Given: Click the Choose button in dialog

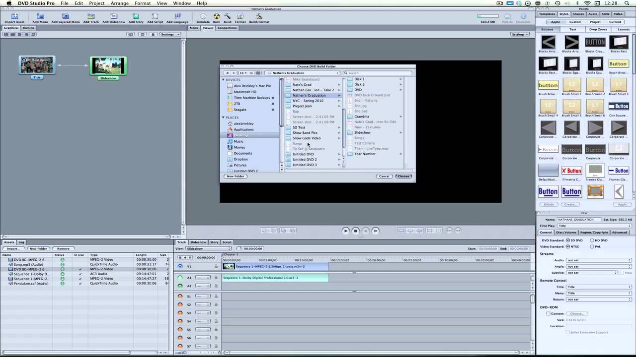Looking at the screenshot, I should [x=403, y=176].
